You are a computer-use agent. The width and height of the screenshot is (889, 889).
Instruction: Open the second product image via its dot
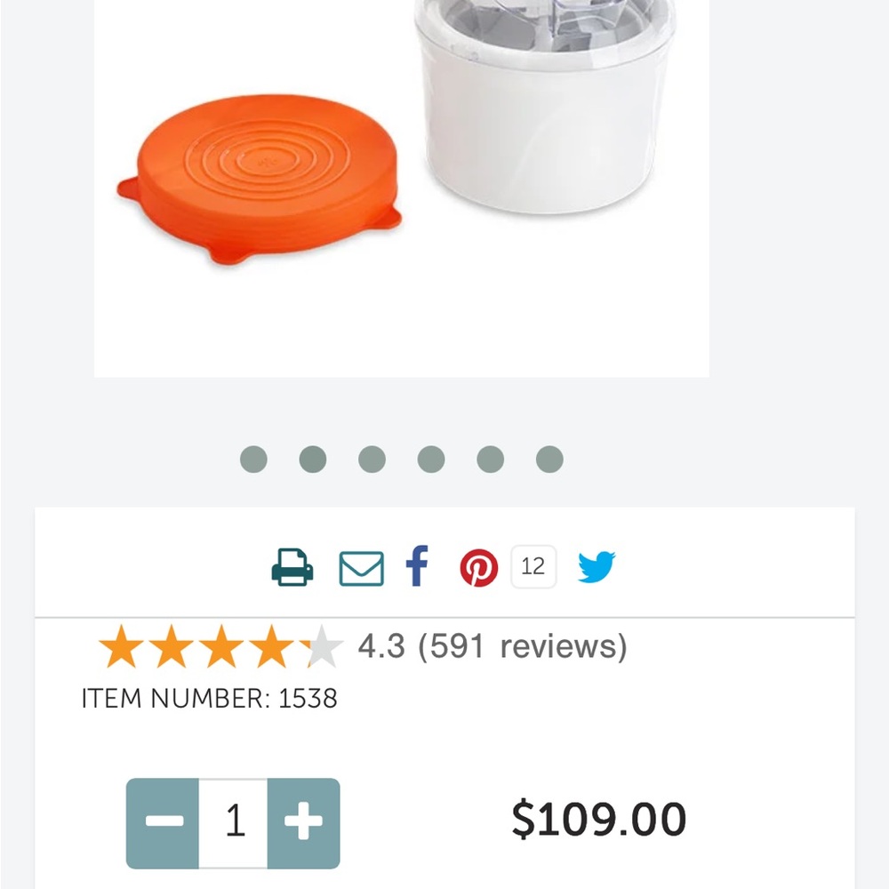click(312, 459)
